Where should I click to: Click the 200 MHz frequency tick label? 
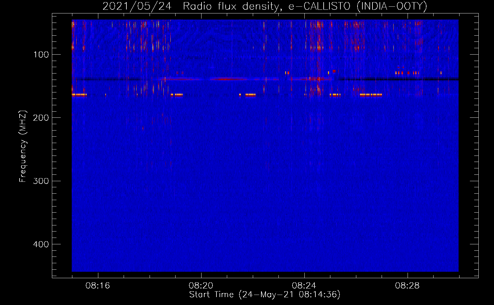tap(41, 118)
